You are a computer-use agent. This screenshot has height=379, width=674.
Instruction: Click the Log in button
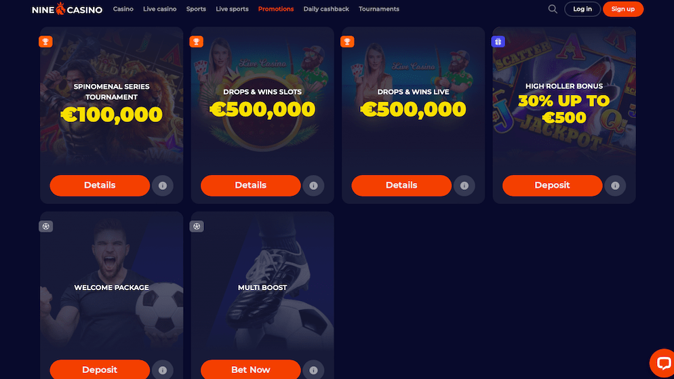pos(582,9)
